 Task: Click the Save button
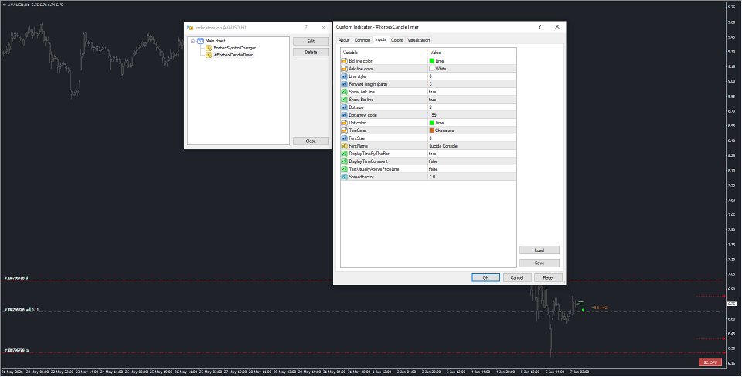(x=539, y=263)
